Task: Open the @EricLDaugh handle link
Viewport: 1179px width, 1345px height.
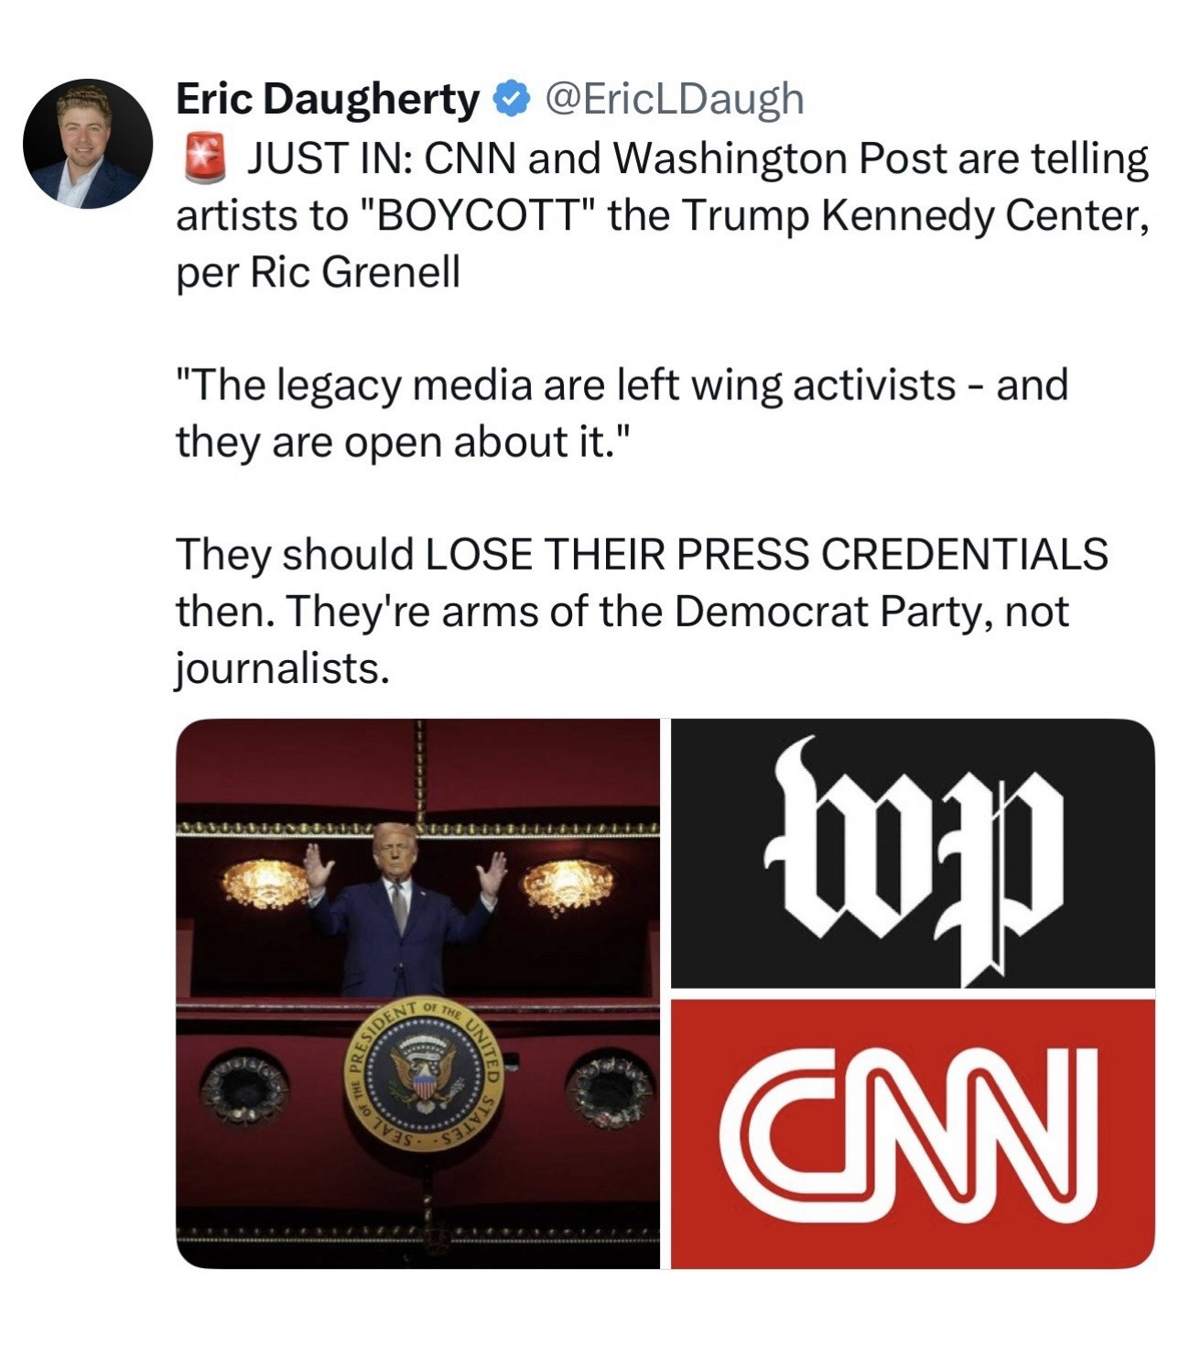Action: [675, 99]
